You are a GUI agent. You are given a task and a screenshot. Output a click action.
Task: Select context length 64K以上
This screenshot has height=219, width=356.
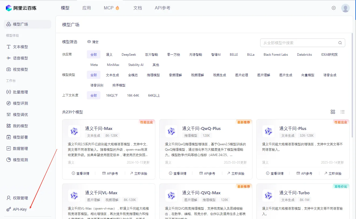(x=154, y=96)
